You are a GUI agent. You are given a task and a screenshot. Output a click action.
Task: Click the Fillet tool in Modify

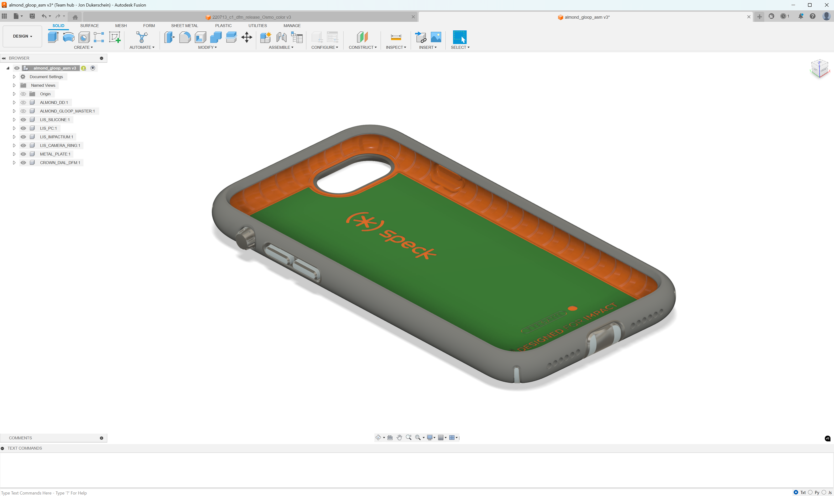[185, 37]
